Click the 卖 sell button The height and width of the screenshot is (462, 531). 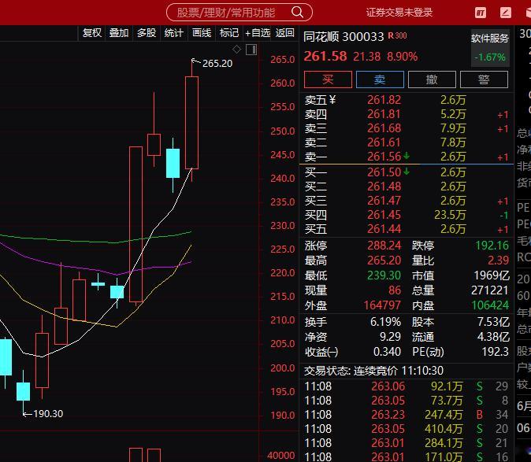pos(380,79)
